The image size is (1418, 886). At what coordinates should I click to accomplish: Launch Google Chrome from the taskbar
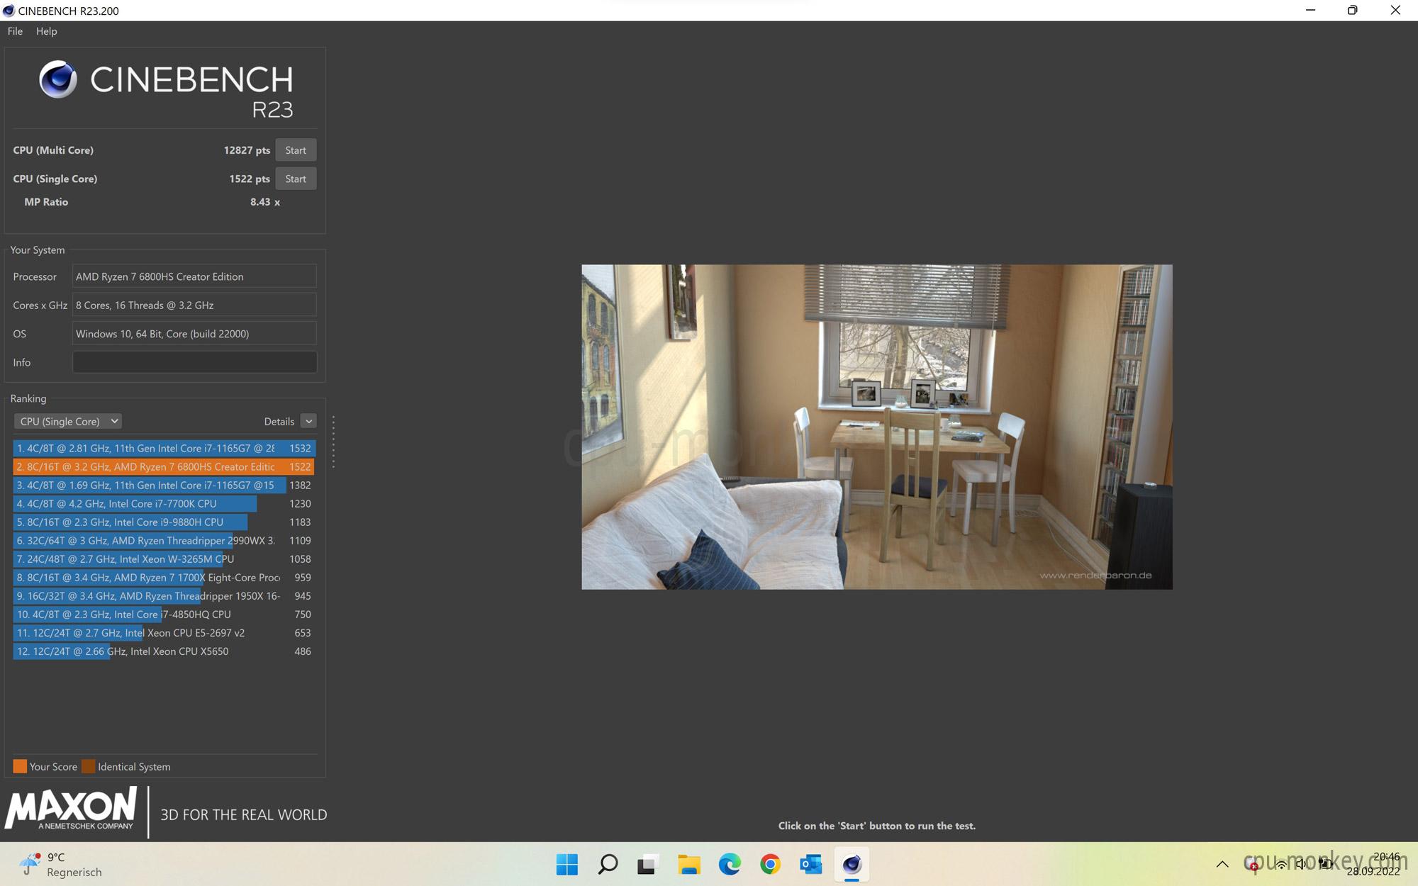pos(770,864)
